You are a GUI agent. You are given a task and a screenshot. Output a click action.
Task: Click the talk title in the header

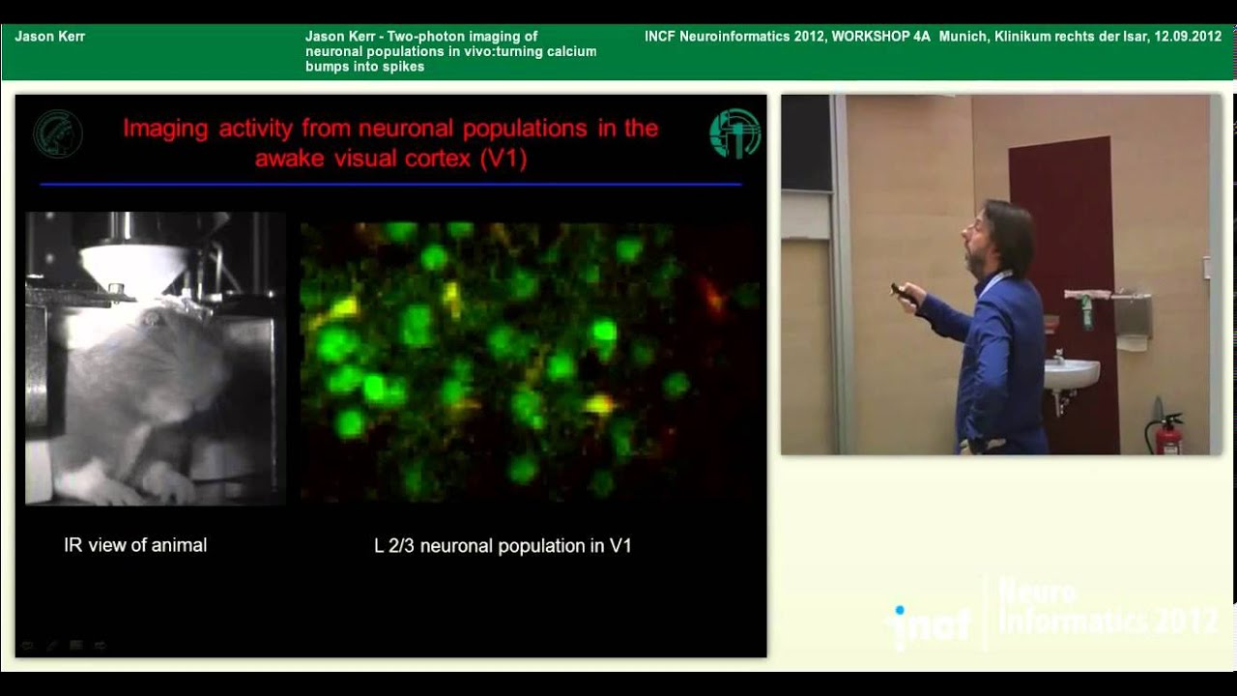click(x=450, y=51)
